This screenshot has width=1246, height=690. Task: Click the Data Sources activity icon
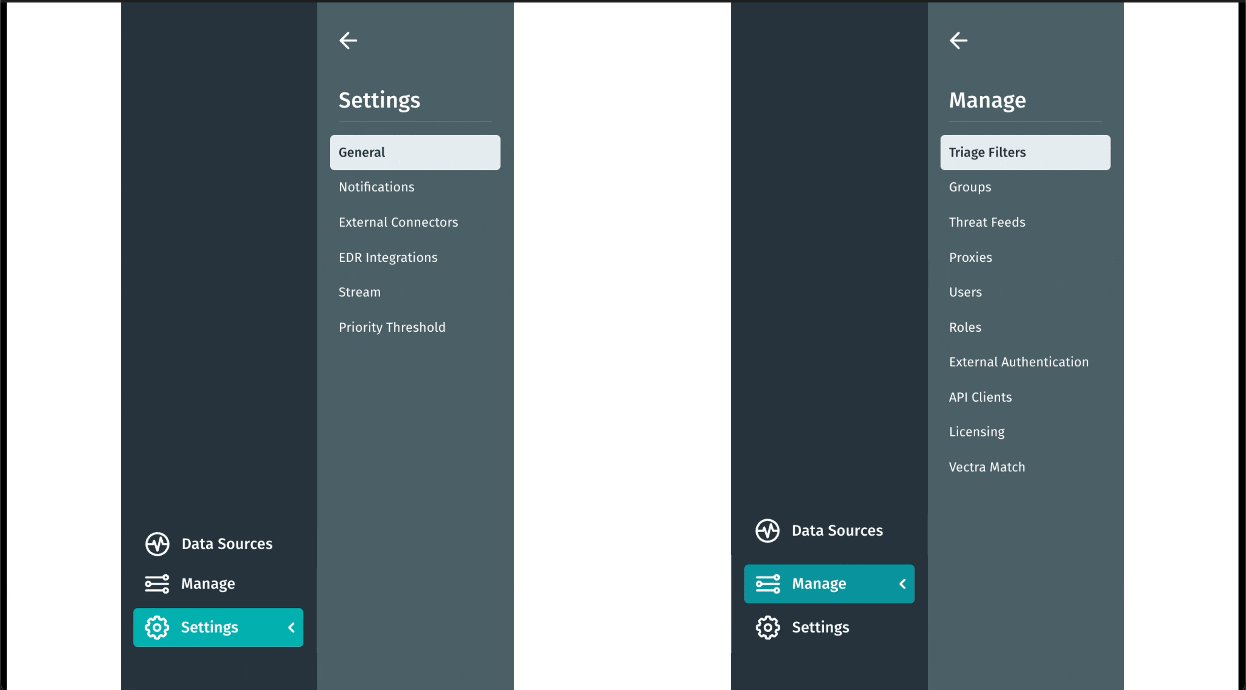pyautogui.click(x=157, y=544)
